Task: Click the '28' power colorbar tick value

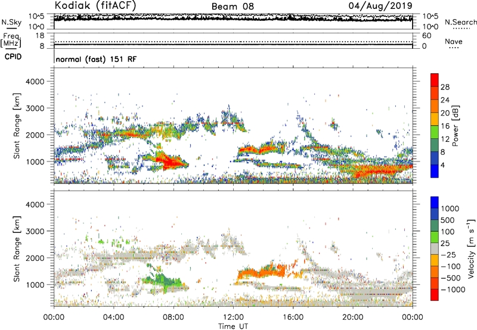Action: click(x=445, y=87)
